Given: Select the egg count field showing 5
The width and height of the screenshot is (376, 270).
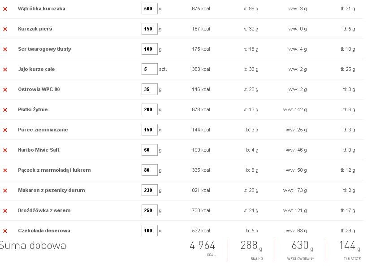Looking at the screenshot, I should (150, 69).
